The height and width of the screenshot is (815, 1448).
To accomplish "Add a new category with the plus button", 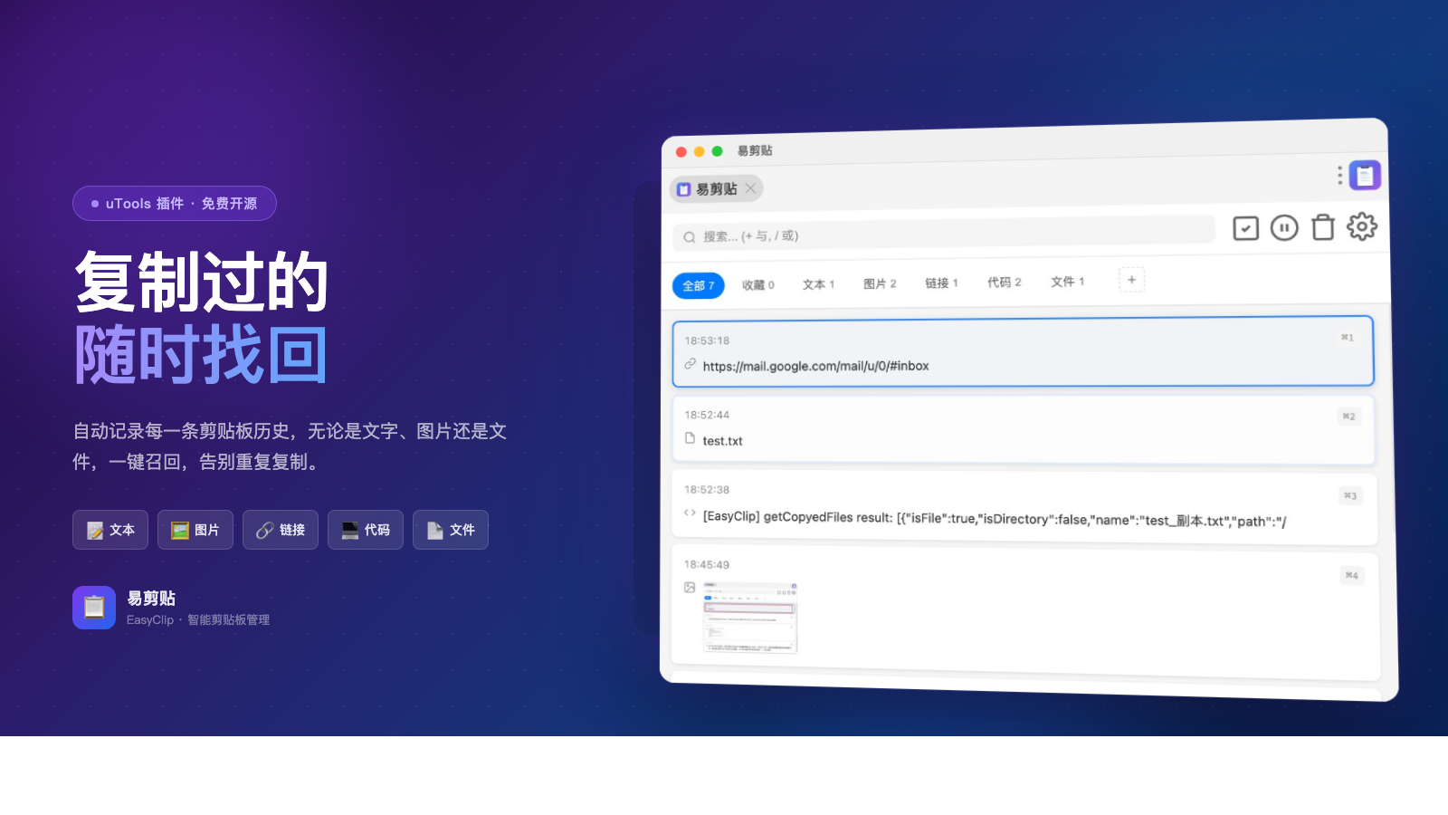I will [x=1131, y=280].
